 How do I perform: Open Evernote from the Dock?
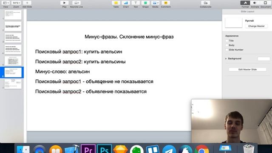pyautogui.click(x=137, y=149)
